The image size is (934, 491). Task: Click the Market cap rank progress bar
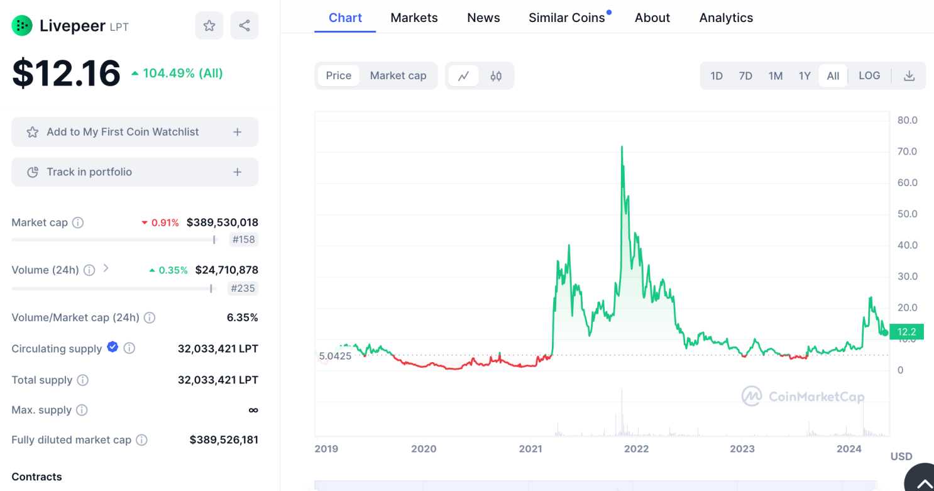point(114,240)
